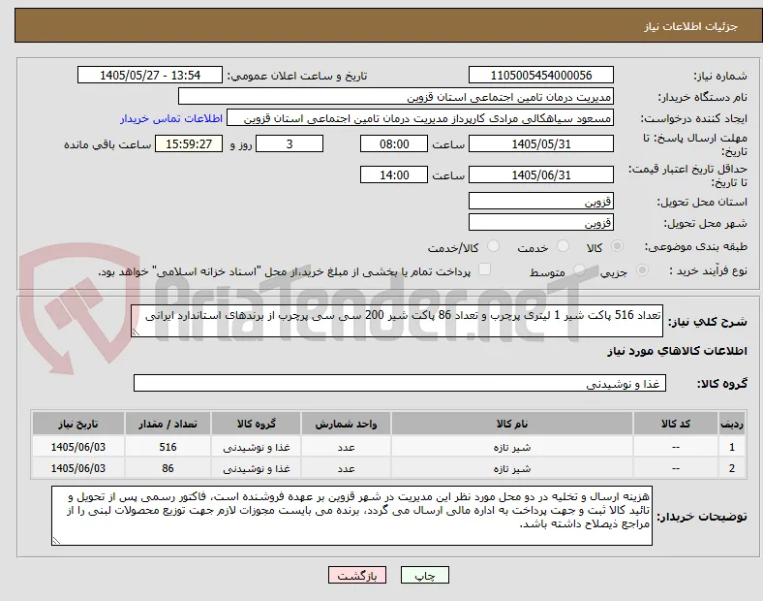Click the date 1405/06/03 in row 1

click(78, 447)
